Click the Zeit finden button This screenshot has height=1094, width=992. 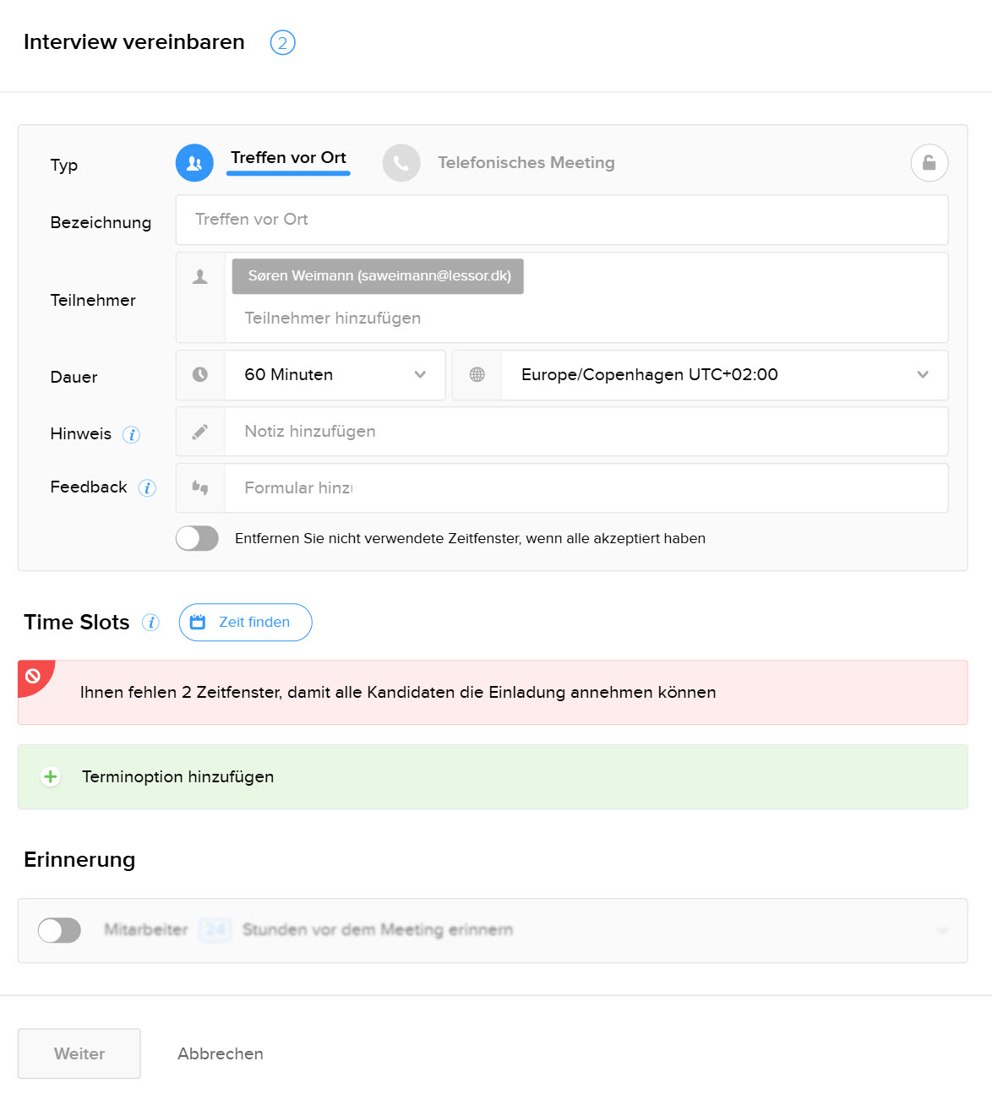[x=245, y=623]
